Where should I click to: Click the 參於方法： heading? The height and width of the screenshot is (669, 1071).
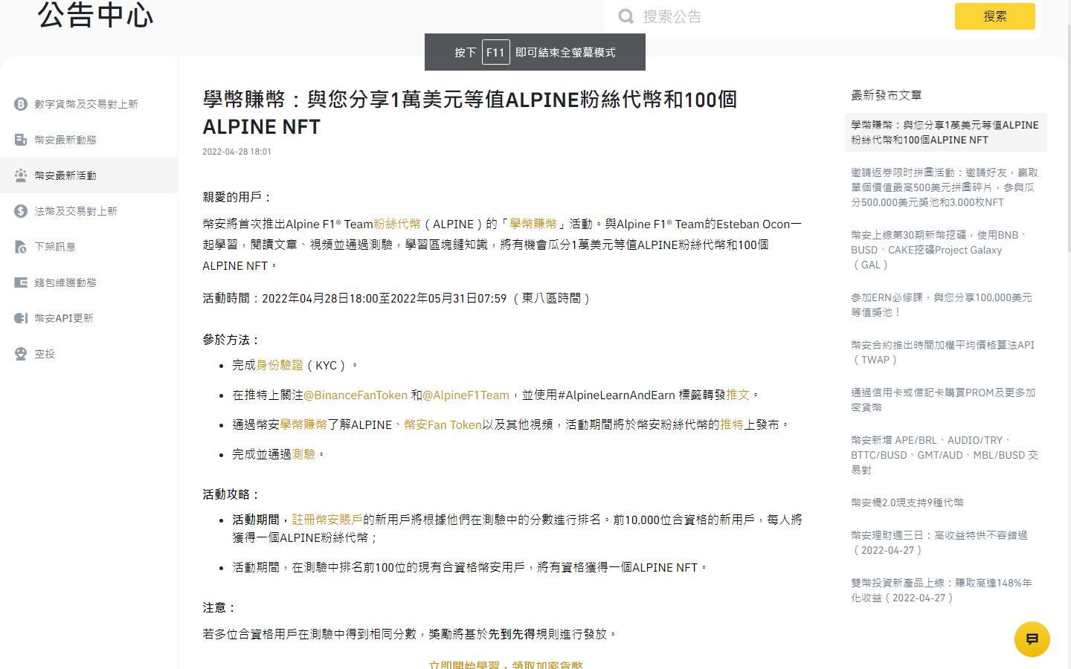point(232,340)
